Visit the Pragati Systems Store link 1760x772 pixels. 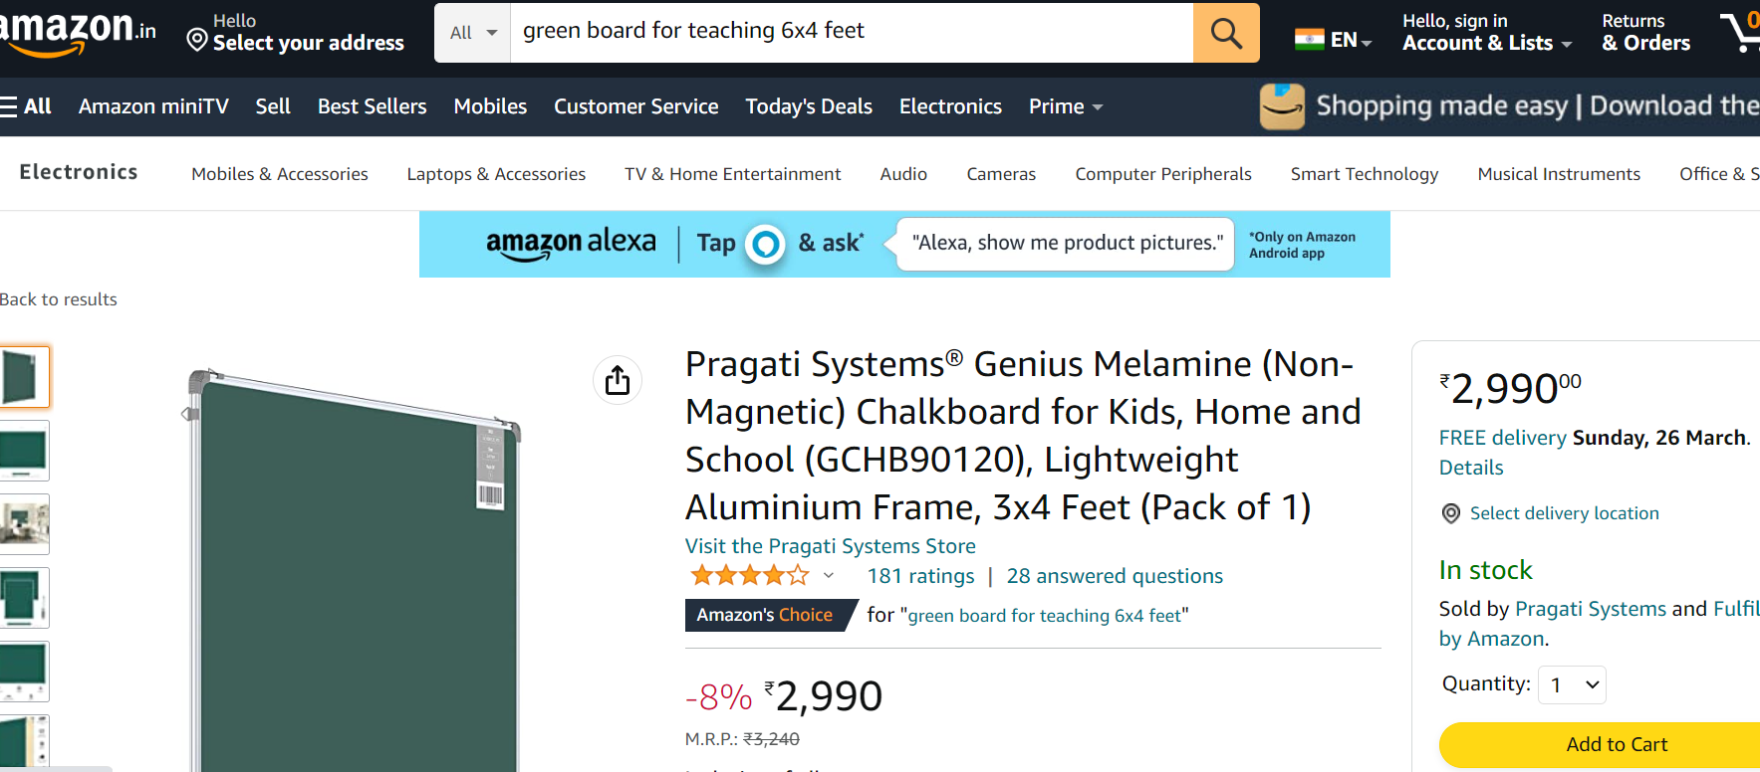830,546
